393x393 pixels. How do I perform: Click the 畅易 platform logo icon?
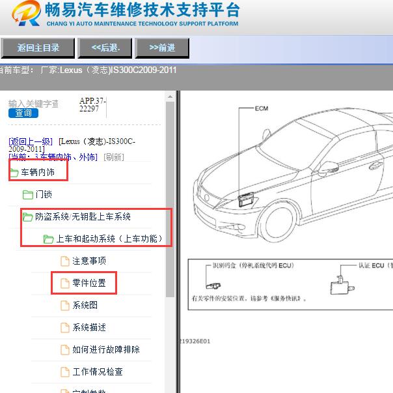[x=26, y=13]
